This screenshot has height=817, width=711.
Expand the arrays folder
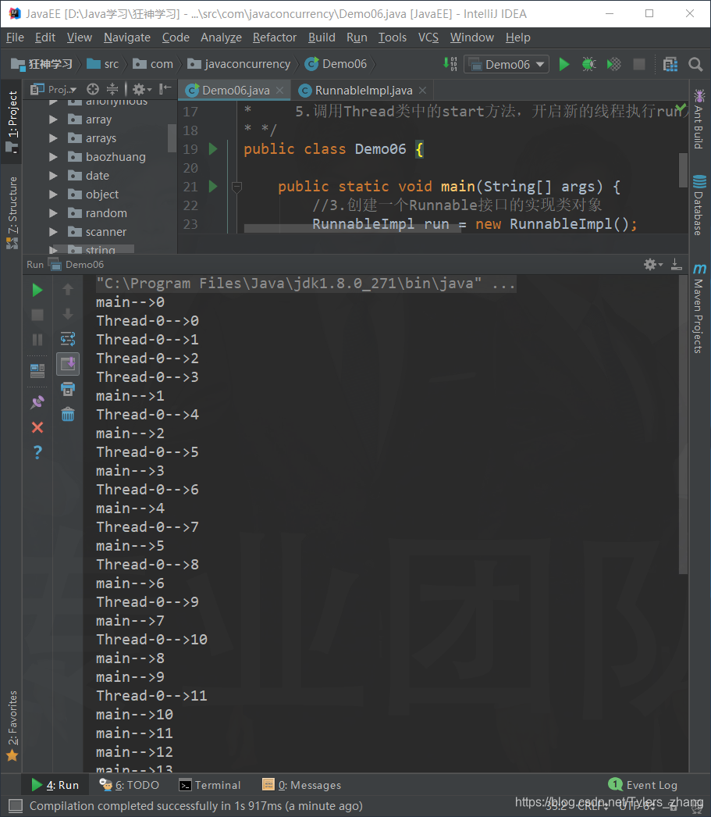[x=53, y=138]
